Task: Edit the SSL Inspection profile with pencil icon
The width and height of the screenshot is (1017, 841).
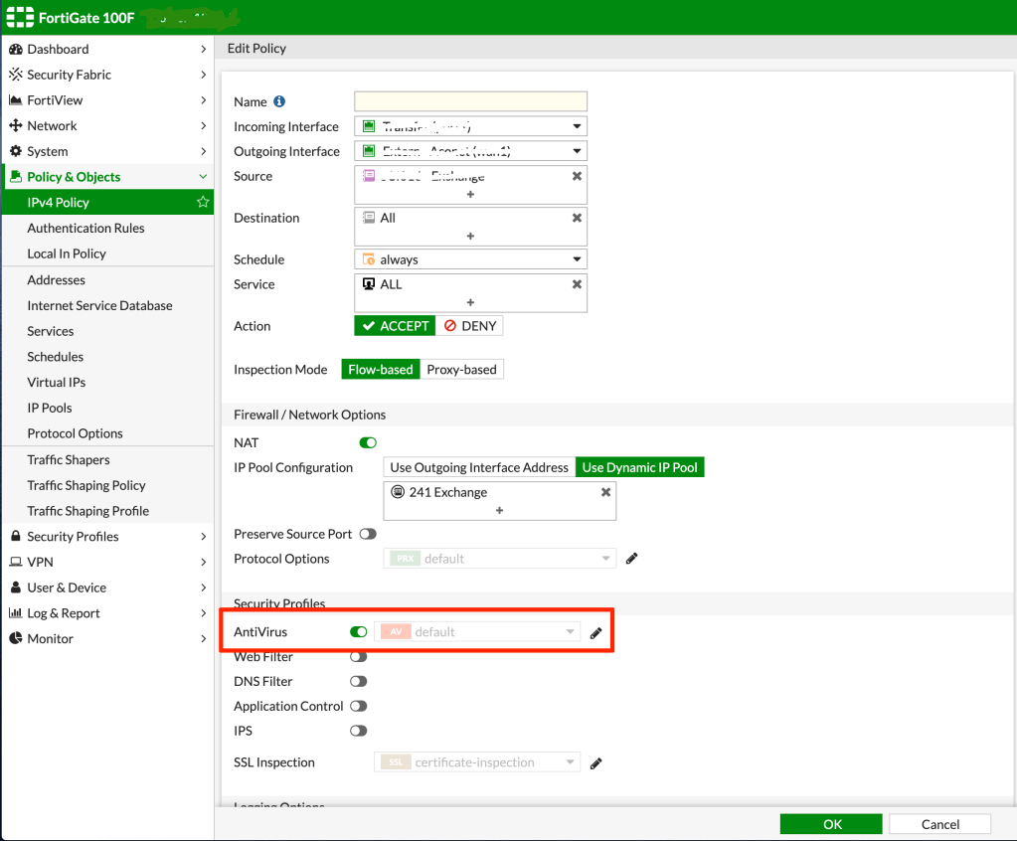Action: [x=596, y=763]
